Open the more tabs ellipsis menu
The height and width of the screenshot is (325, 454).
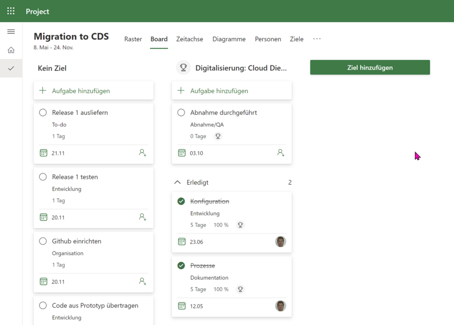point(317,39)
